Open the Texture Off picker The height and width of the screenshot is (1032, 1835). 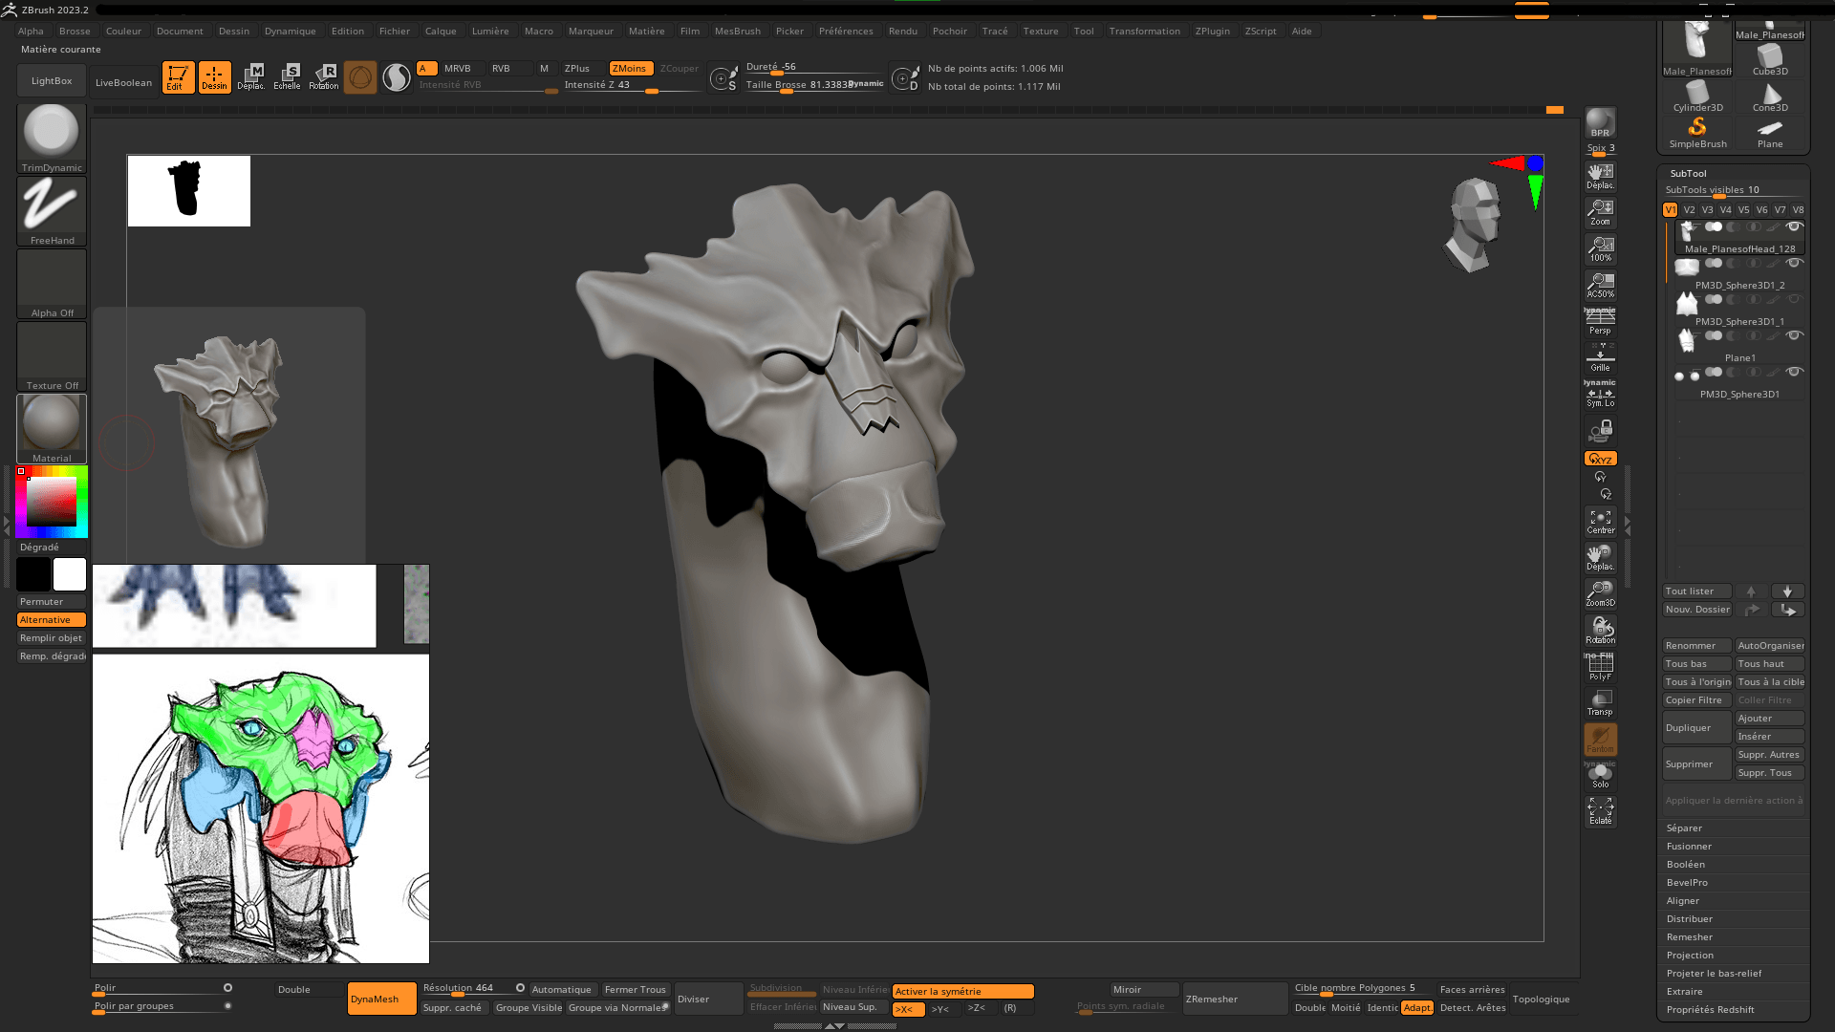point(52,356)
